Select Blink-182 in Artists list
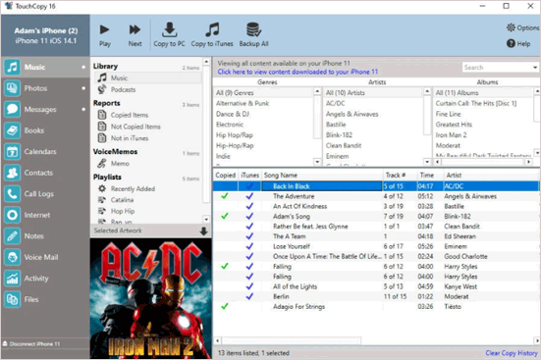The image size is (541, 360). (339, 134)
